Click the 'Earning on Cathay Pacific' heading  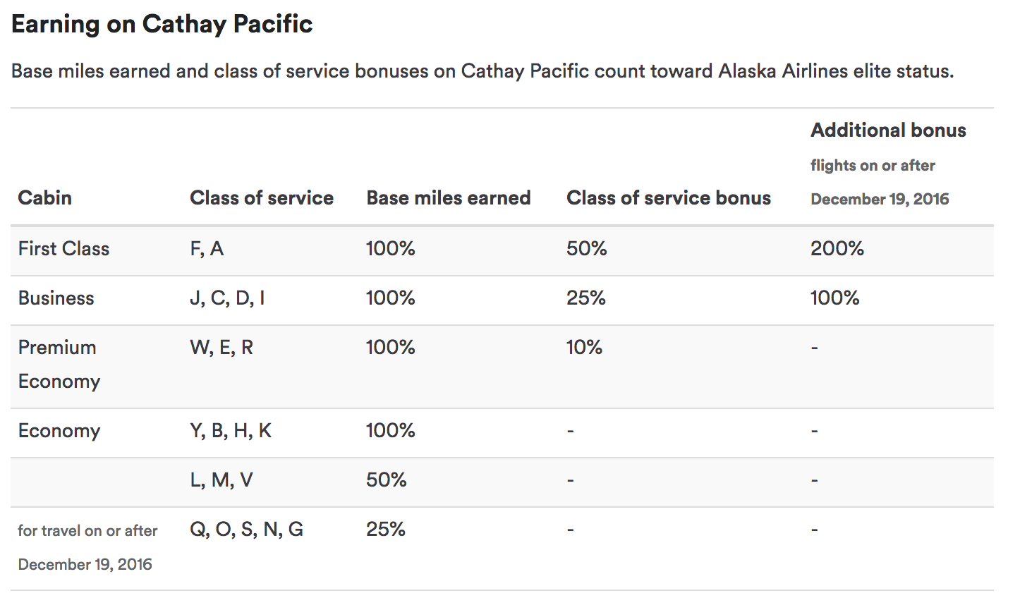[162, 24]
